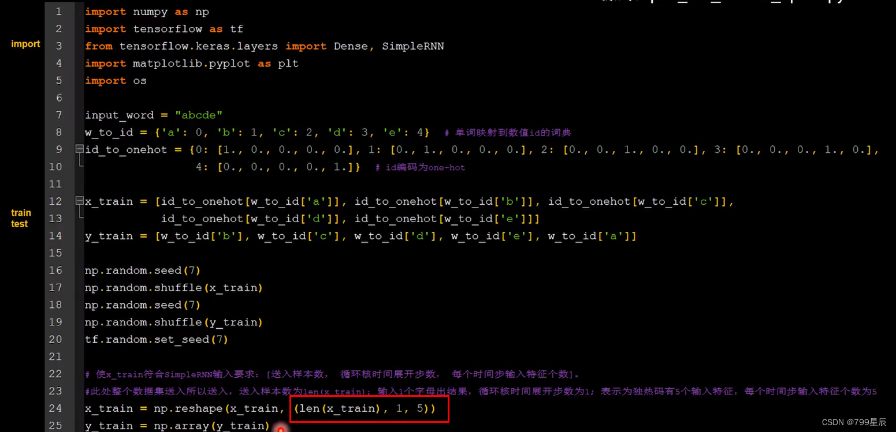This screenshot has width=896, height=432.
Task: Click w_to_id['a']] at end of line 14
Action: [x=593, y=236]
